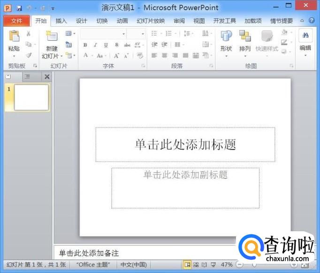Open the Editing binoculars menu
The height and width of the screenshot is (273, 320).
tap(305, 43)
